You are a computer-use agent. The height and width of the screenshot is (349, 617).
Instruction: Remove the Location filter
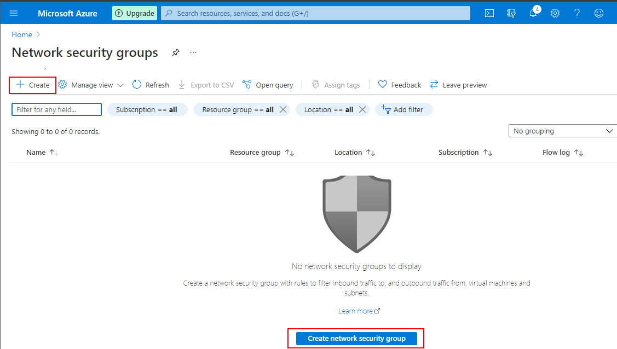pos(362,109)
